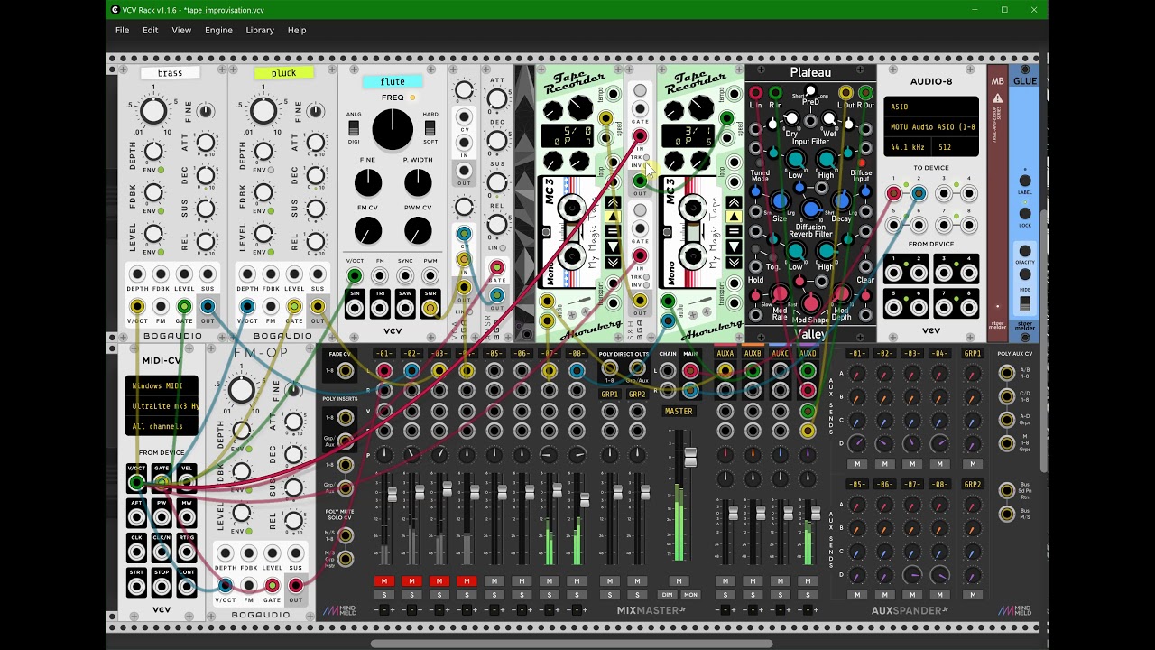
Task: Click the V/OCT jack on MIDI-CV module
Action: (136, 483)
